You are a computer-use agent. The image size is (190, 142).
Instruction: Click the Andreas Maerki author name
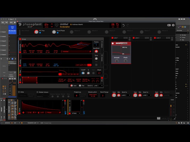point(77,24)
